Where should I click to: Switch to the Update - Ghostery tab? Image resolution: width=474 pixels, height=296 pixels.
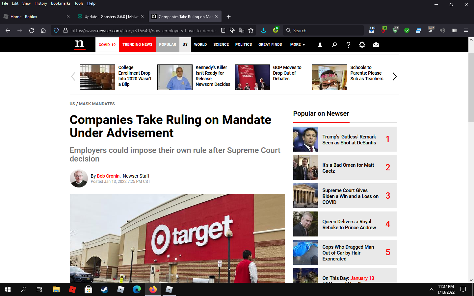coord(111,17)
